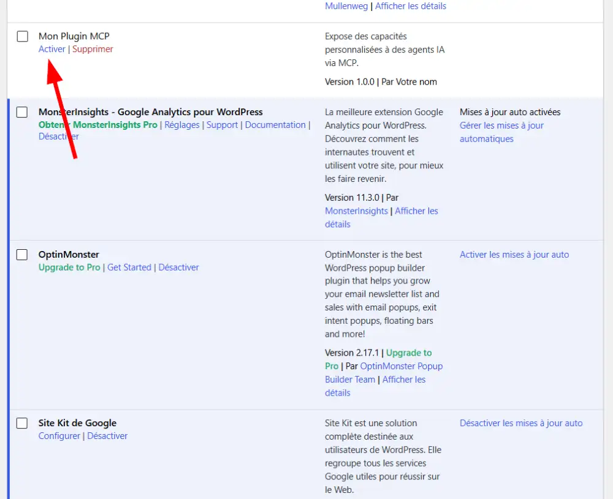Click description "Expose des capacités personnalisées"

point(385,50)
